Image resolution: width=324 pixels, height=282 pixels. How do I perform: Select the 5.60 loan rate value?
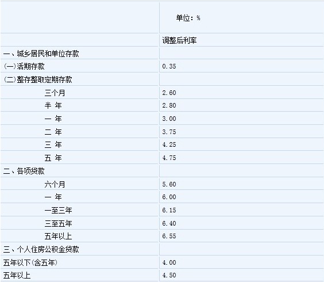pos(169,184)
